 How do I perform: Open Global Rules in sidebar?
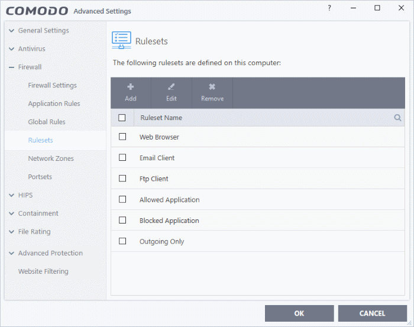(47, 122)
